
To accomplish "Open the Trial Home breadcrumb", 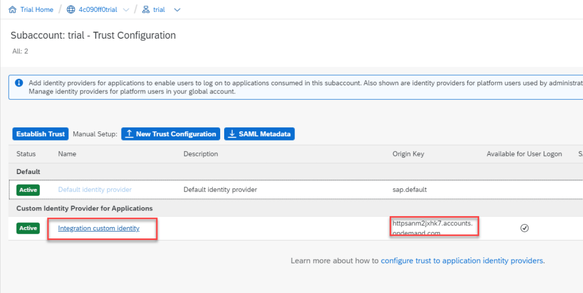I will coord(37,10).
